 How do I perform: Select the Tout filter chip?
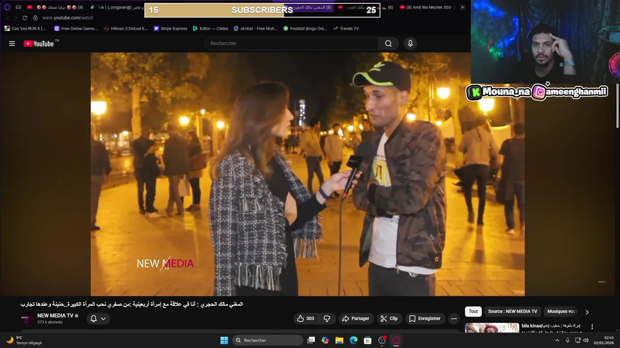coord(473,311)
